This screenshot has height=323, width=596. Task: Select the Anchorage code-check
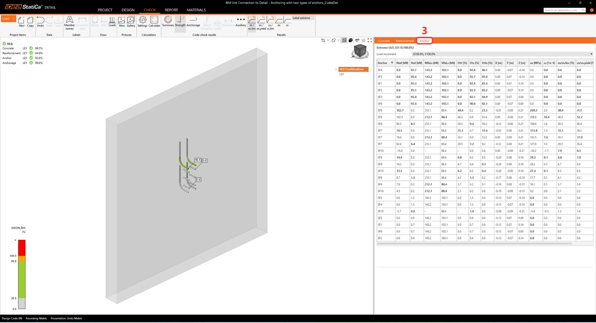[193, 21]
